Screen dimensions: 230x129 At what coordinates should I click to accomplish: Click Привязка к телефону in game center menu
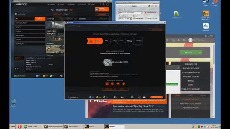coord(191,77)
